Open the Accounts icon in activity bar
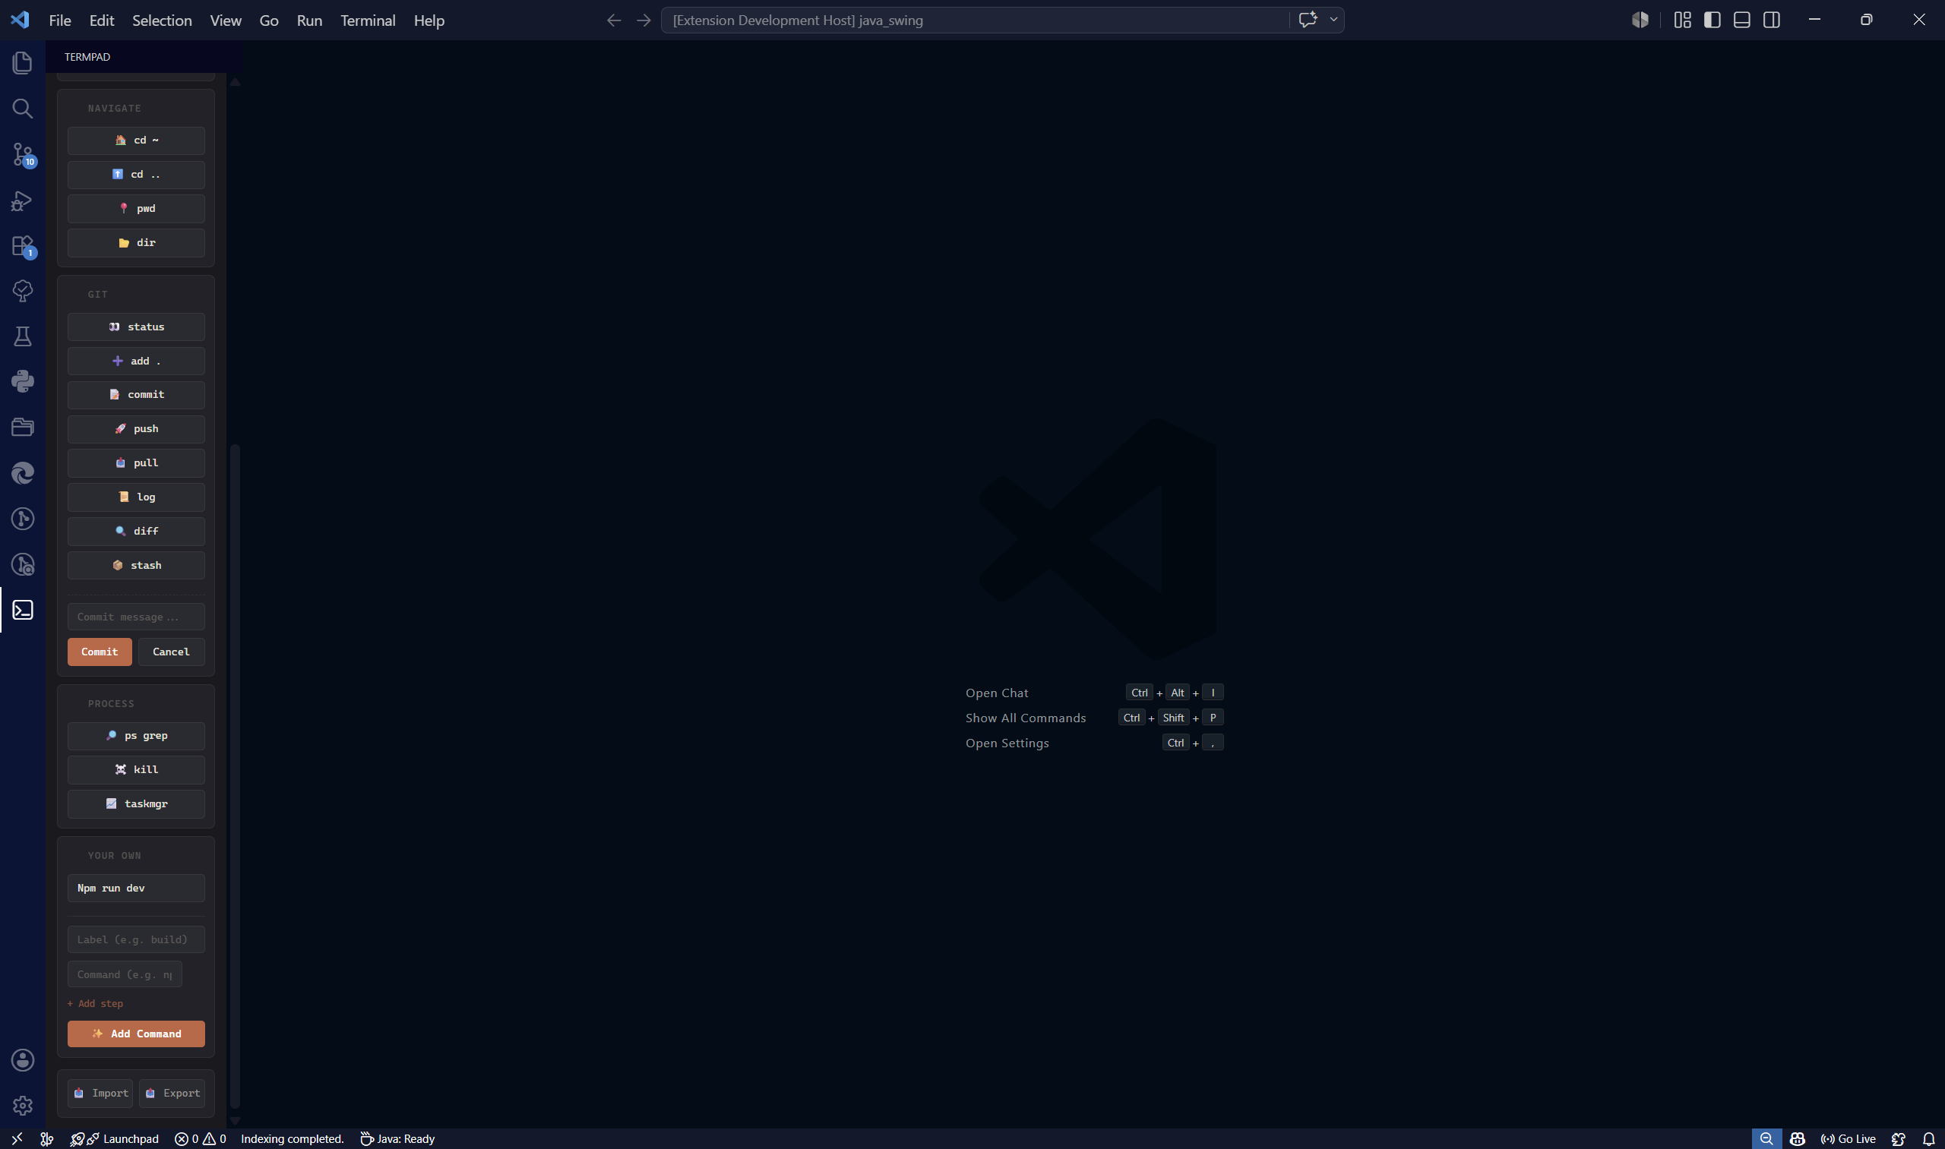Image resolution: width=1945 pixels, height=1149 pixels. pyautogui.click(x=23, y=1060)
